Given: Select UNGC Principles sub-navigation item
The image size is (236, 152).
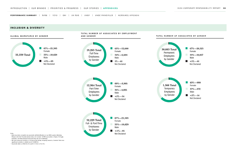Looking at the screenshot, I should pyautogui.click(x=104, y=15).
